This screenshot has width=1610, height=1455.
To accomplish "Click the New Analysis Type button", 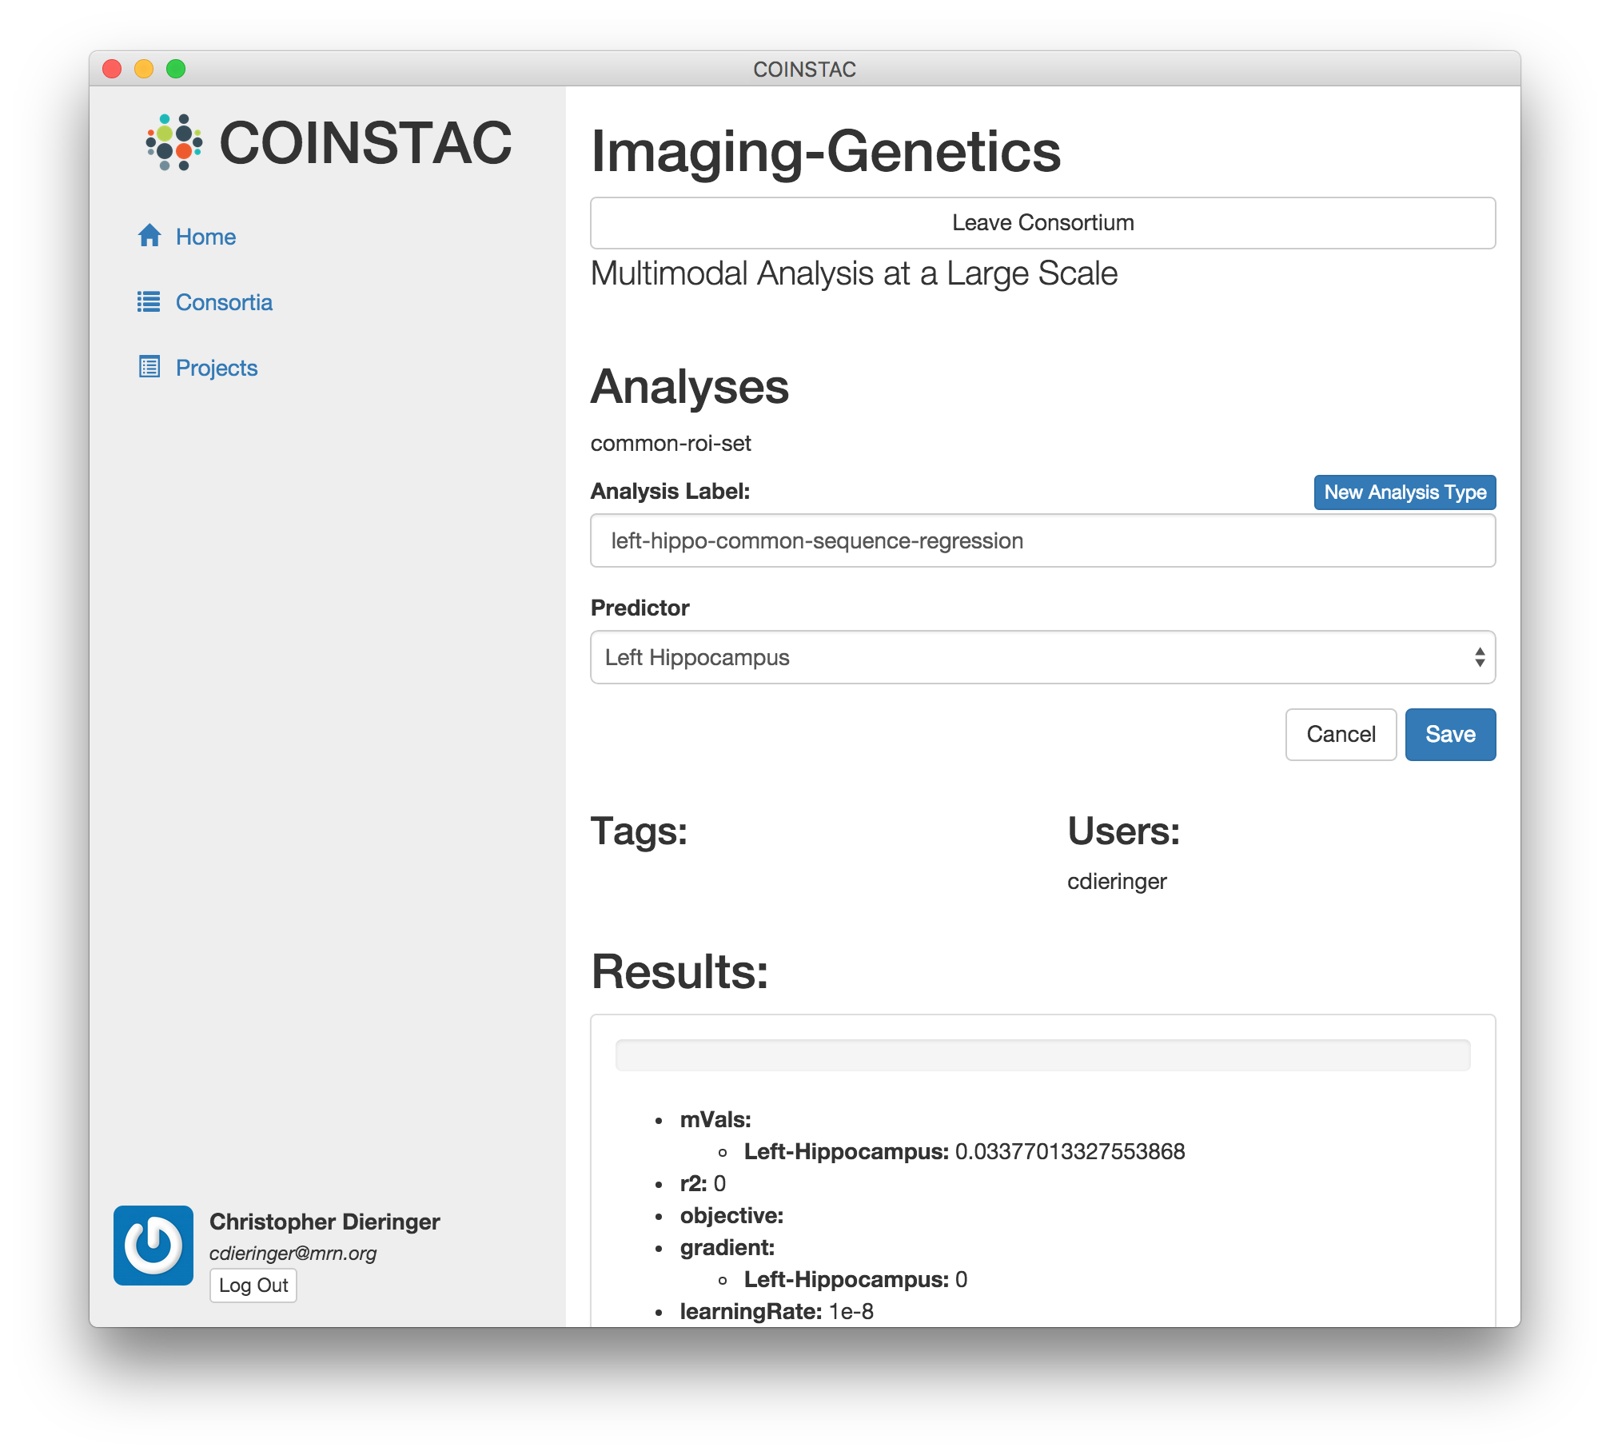I will (x=1405, y=492).
